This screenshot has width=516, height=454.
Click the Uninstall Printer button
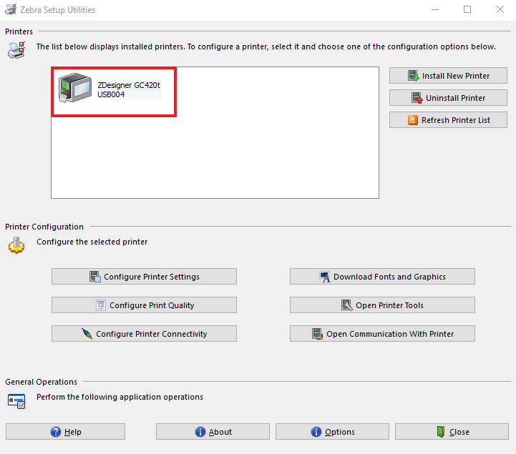[448, 98]
